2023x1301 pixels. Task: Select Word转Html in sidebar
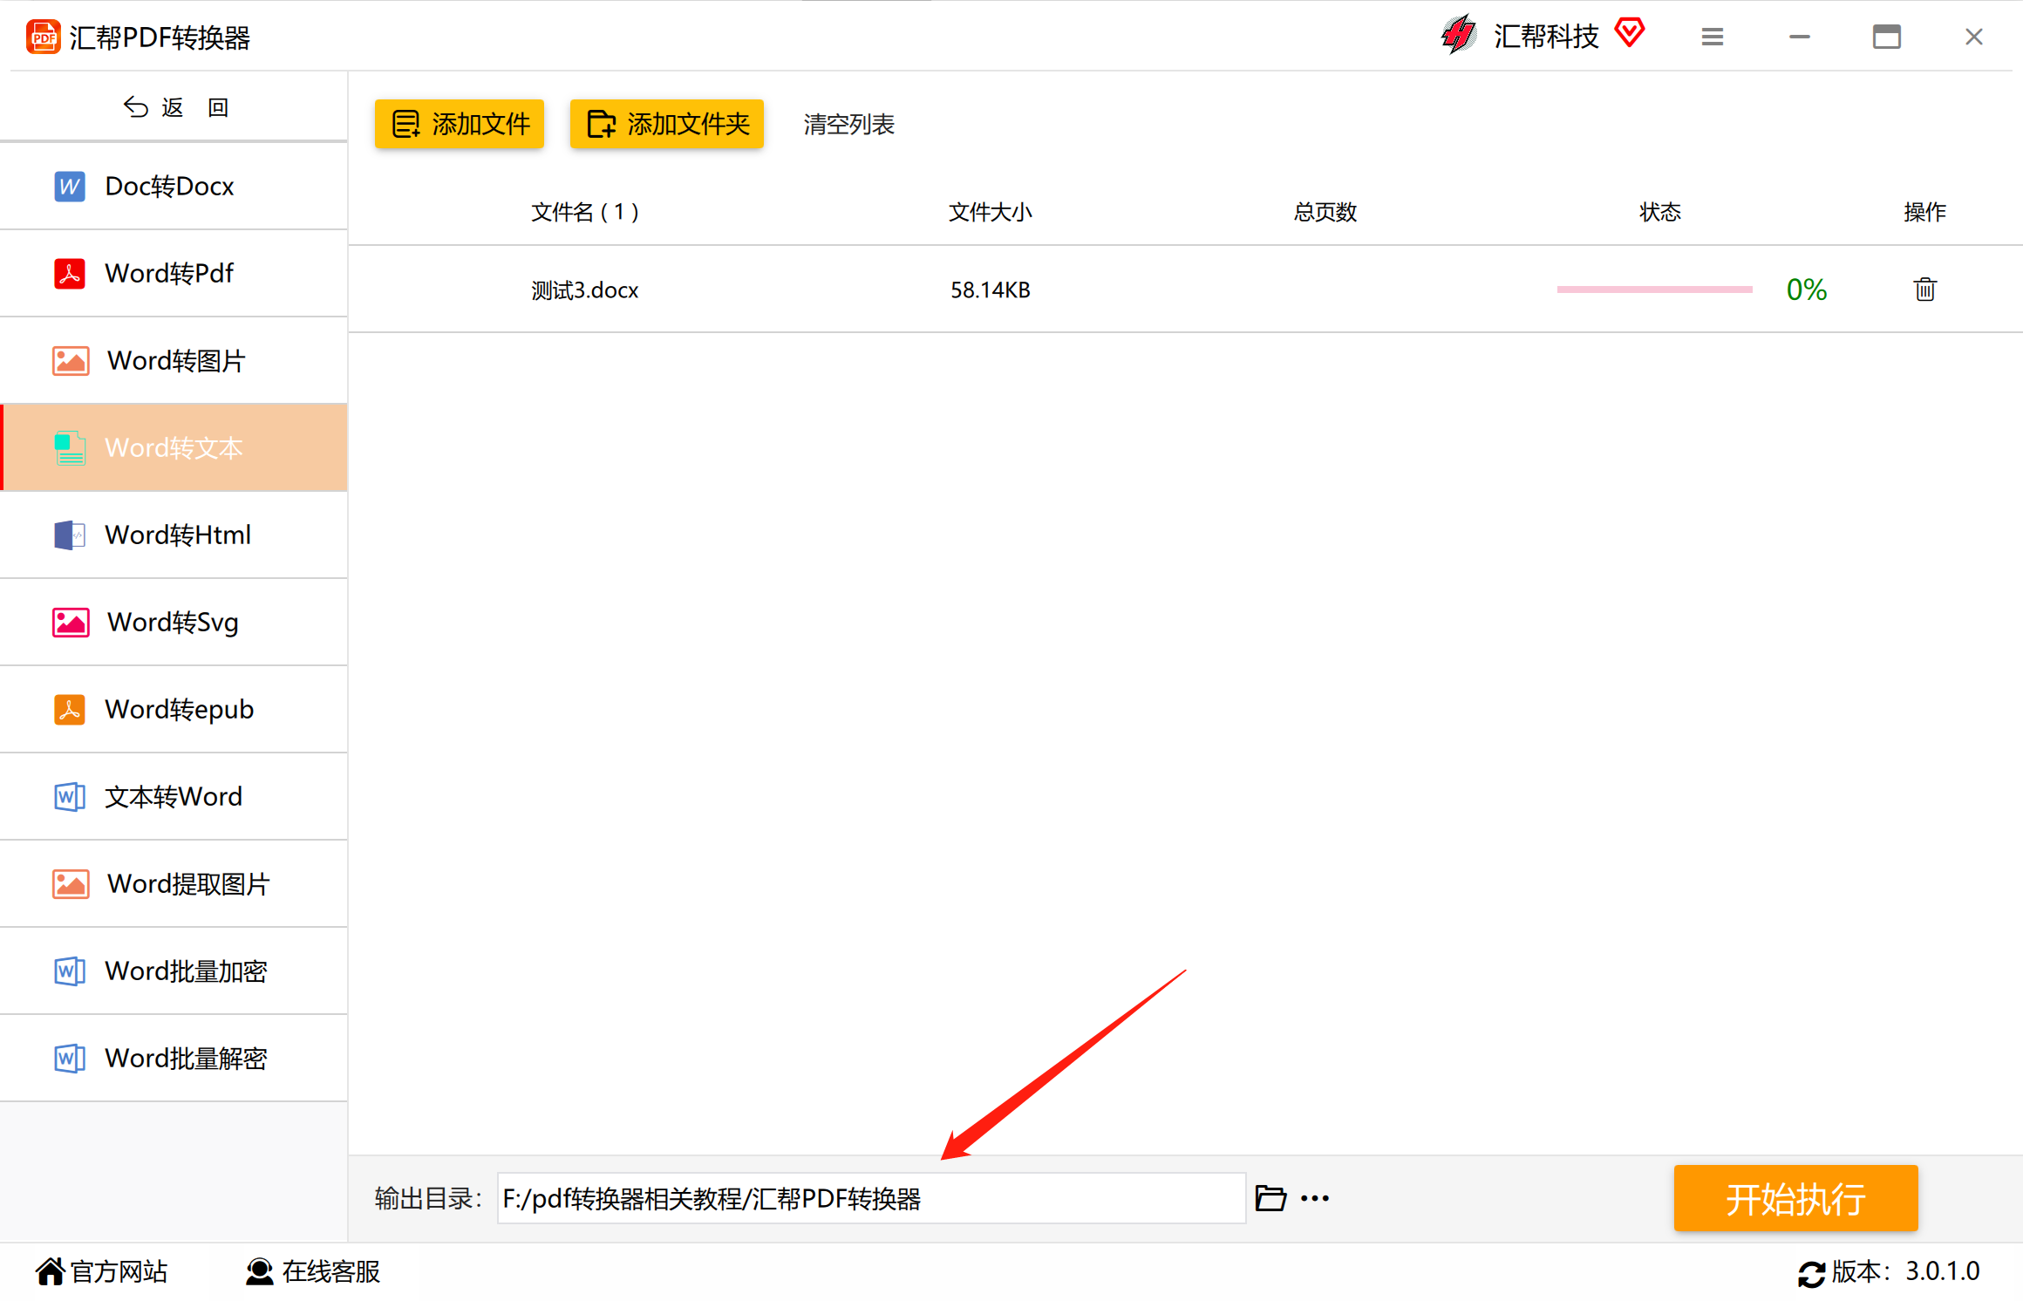(x=174, y=535)
